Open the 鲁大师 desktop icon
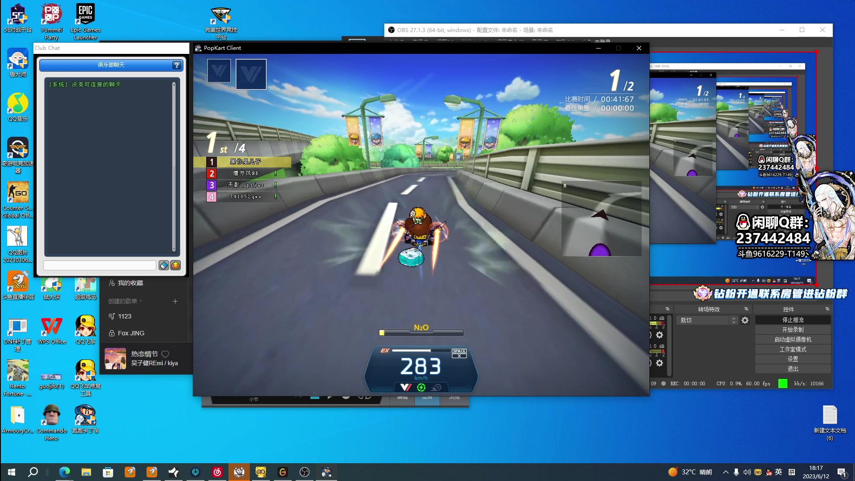 click(x=18, y=63)
